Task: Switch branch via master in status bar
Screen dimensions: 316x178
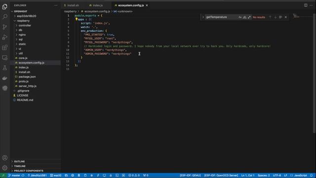Action: [x=14, y=176]
